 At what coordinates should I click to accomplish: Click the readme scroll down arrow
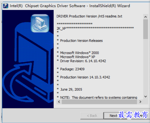[x=146, y=96]
